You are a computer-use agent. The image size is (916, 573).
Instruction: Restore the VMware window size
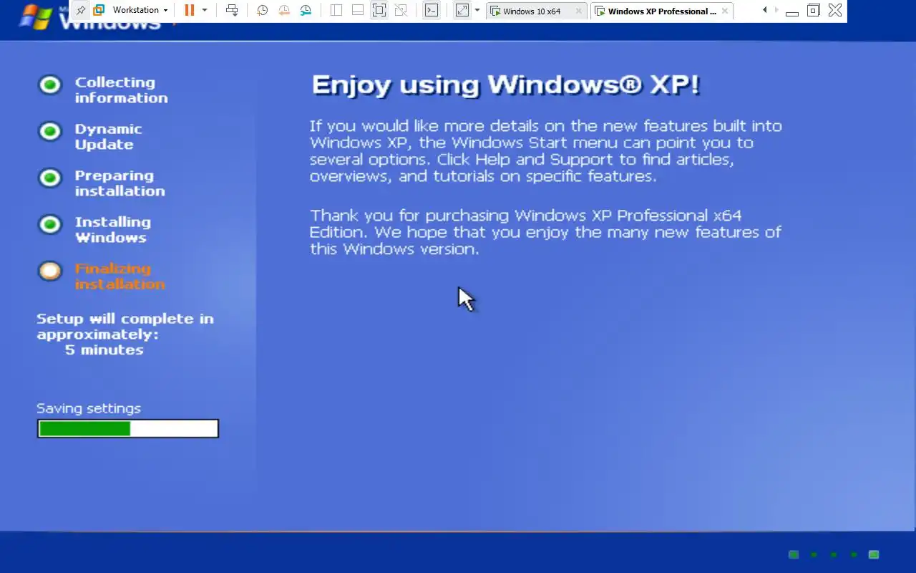tap(813, 10)
